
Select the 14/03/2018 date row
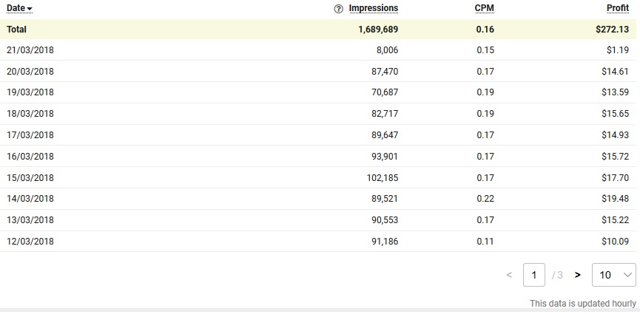(x=30, y=199)
